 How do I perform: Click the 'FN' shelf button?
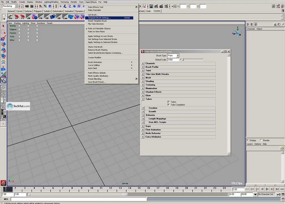pos(41,17)
